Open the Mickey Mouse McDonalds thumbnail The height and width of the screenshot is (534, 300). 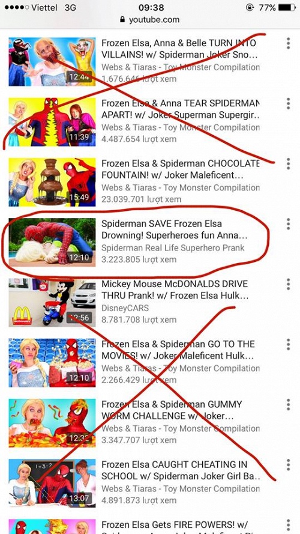52,303
